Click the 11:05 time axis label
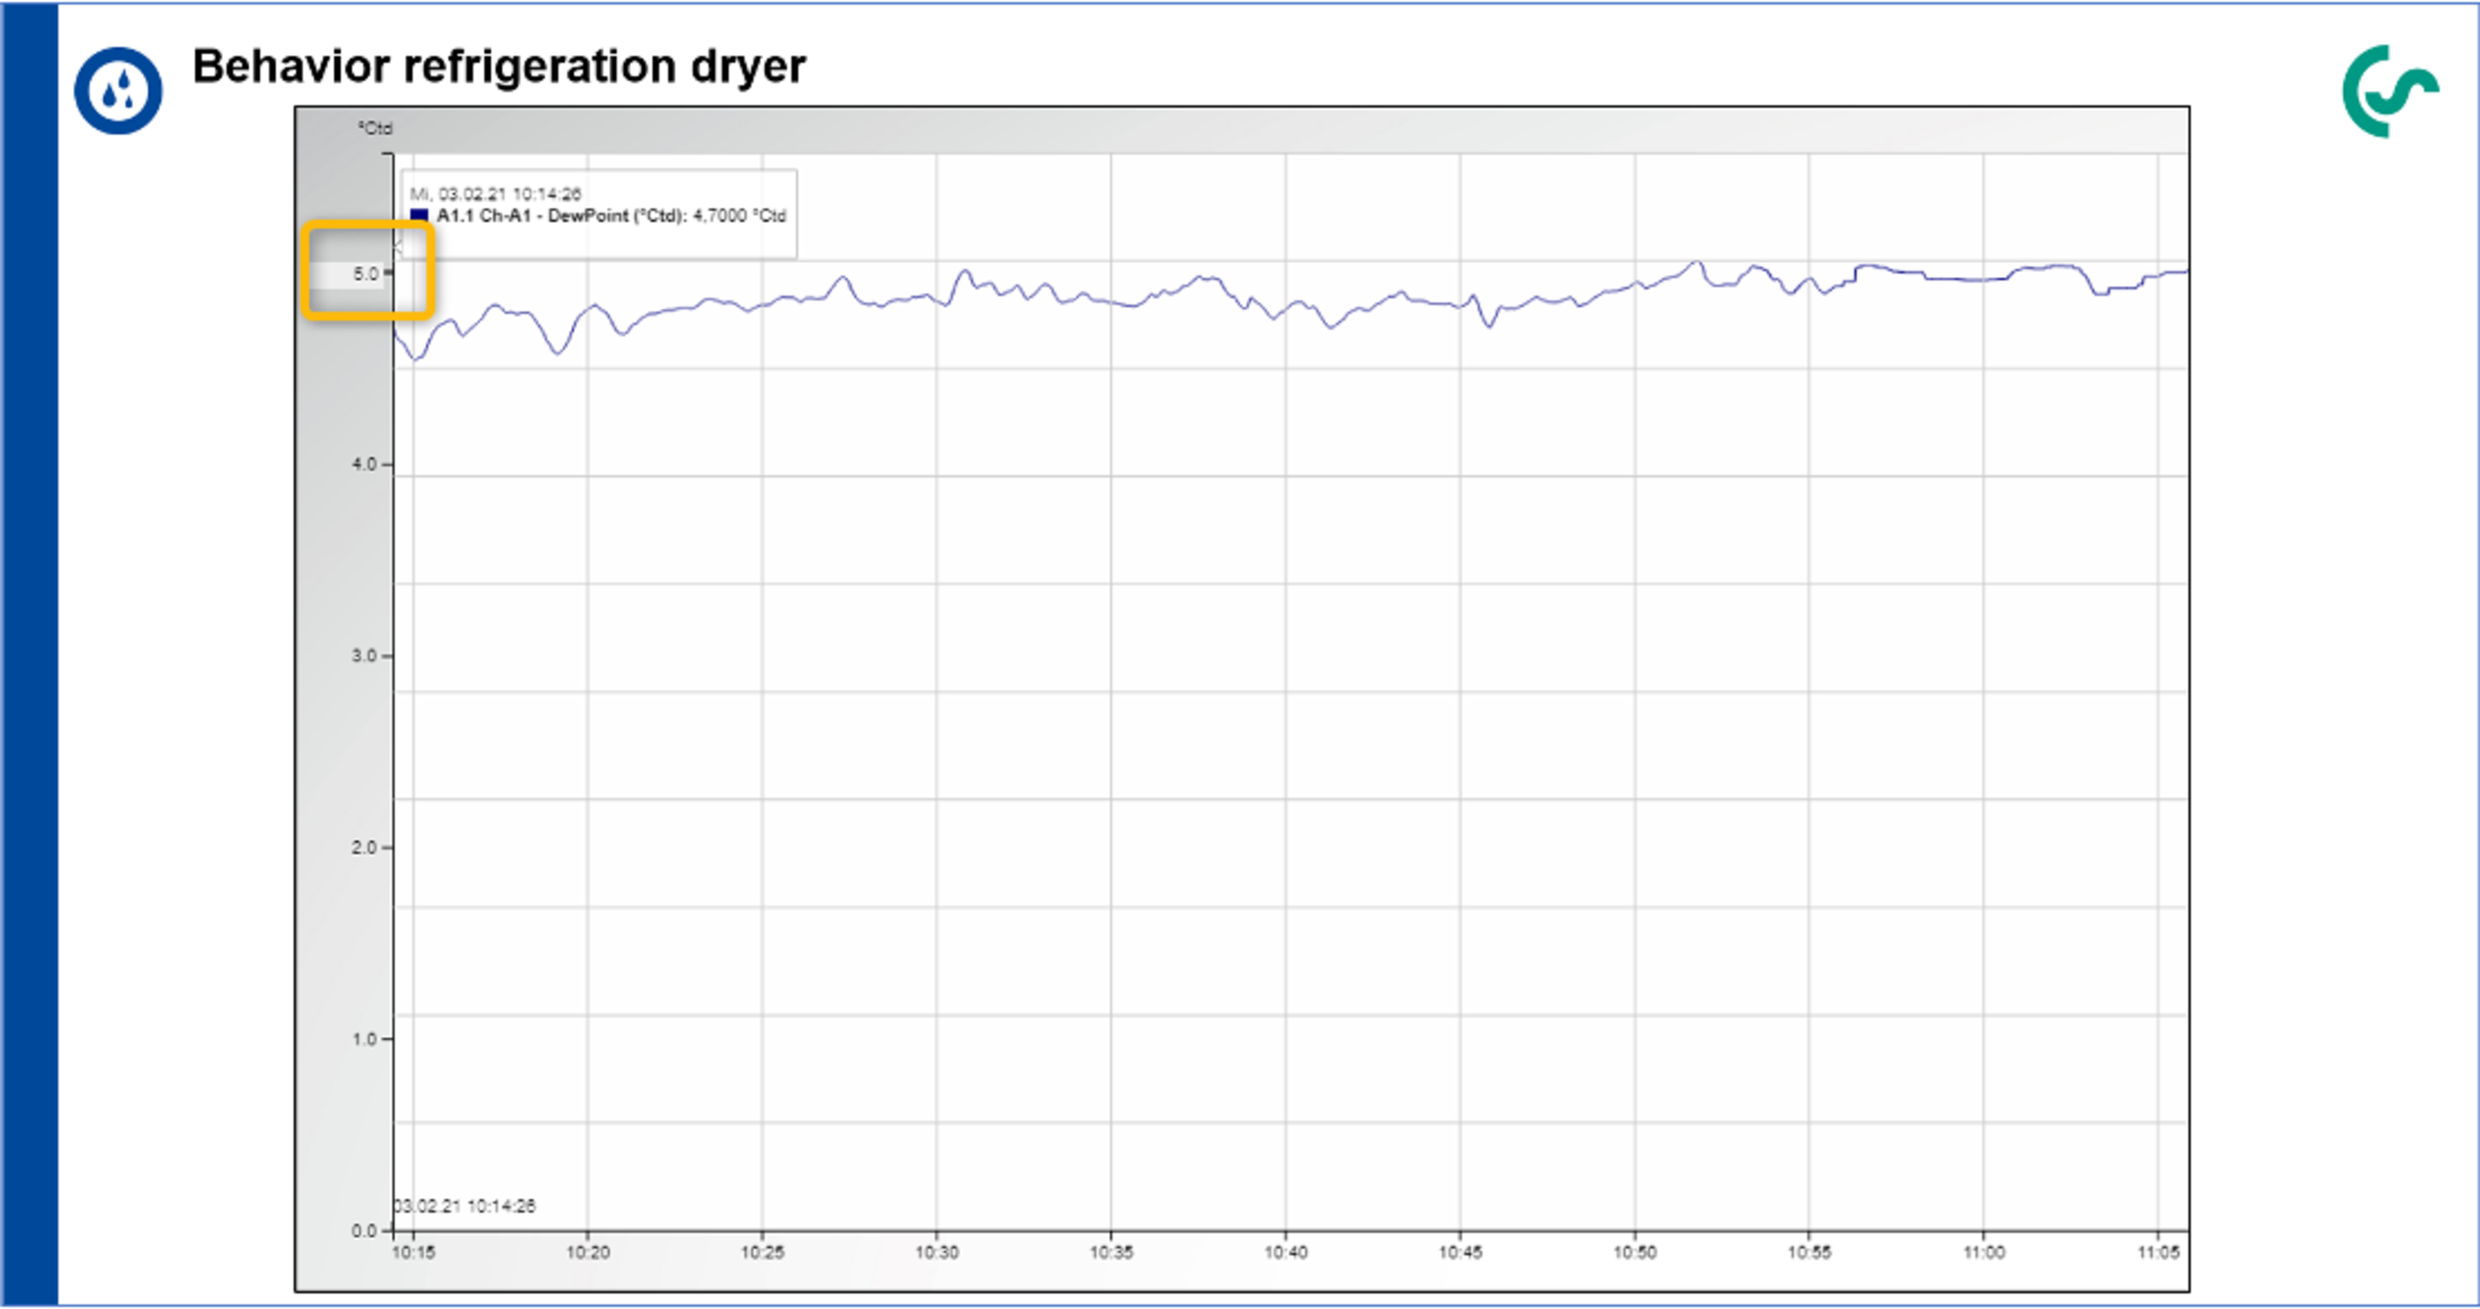The width and height of the screenshot is (2480, 1309). pos(2159,1252)
